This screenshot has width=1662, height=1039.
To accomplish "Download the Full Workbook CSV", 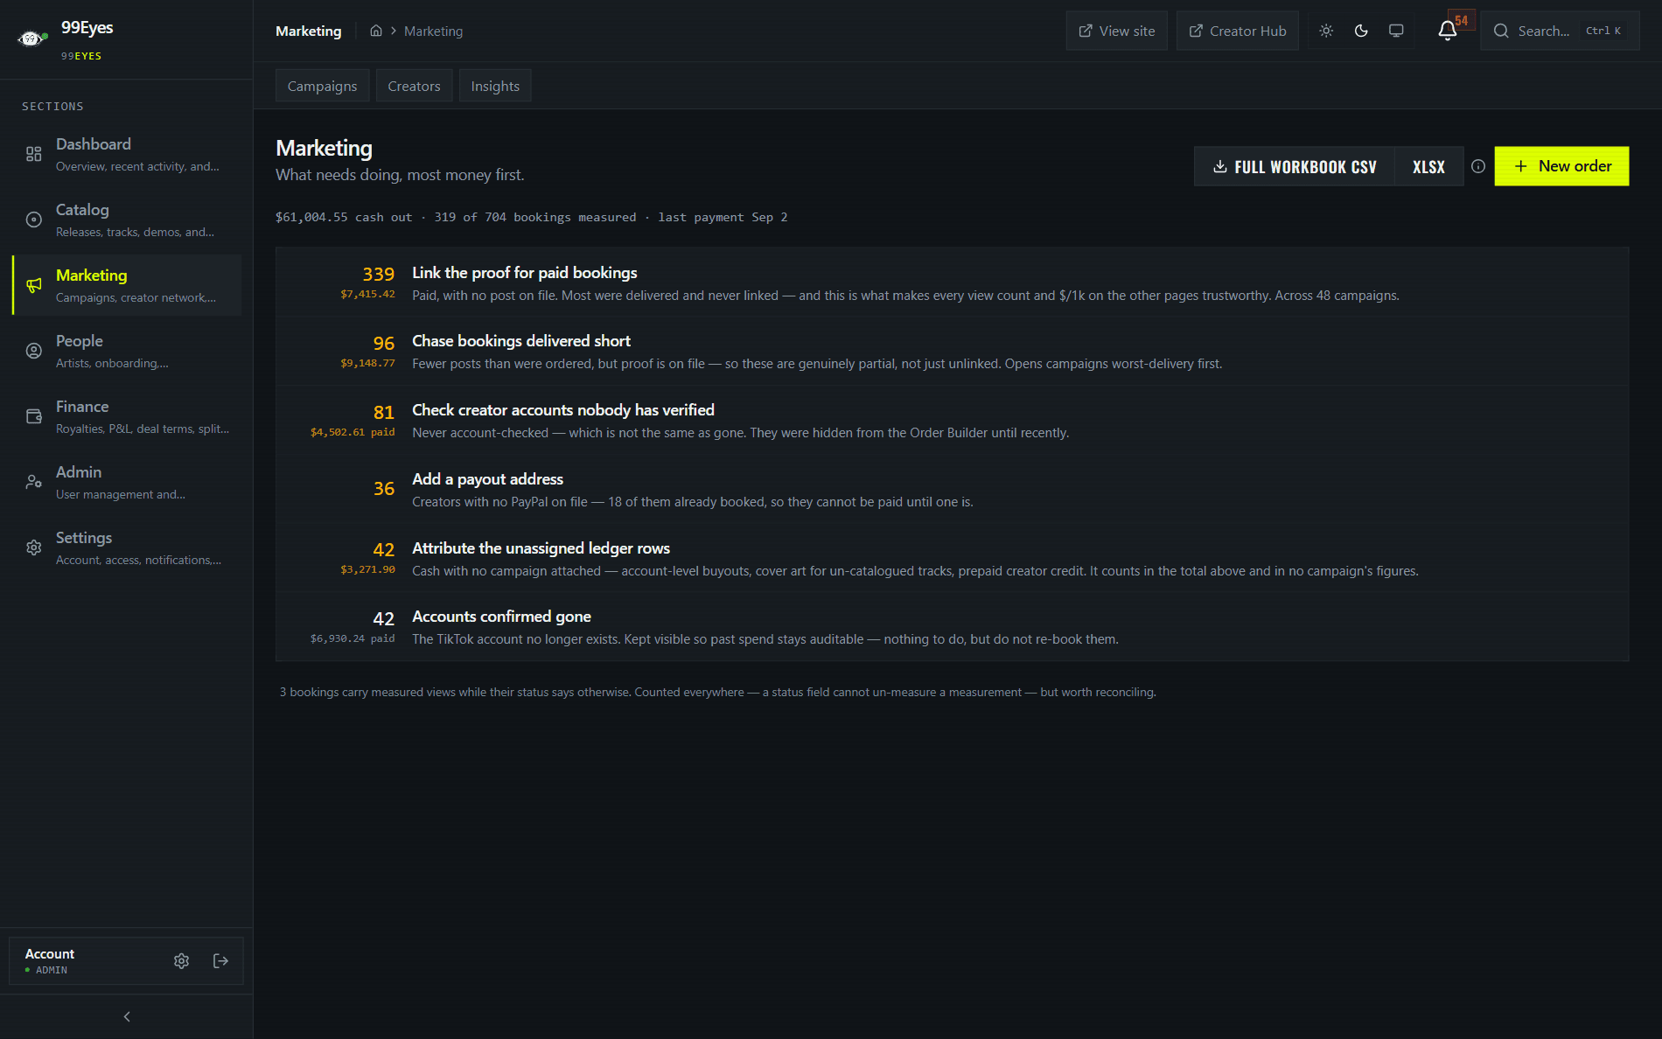I will (x=1295, y=166).
